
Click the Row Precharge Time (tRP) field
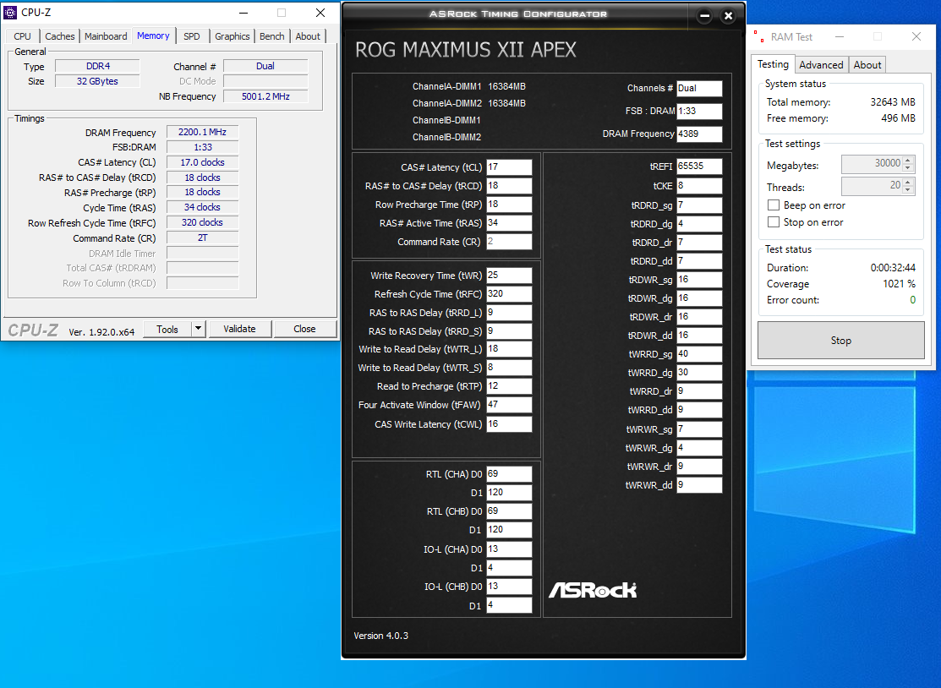pyautogui.click(x=509, y=204)
